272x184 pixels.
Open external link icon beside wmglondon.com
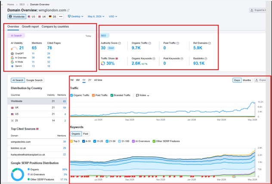tap(68, 10)
